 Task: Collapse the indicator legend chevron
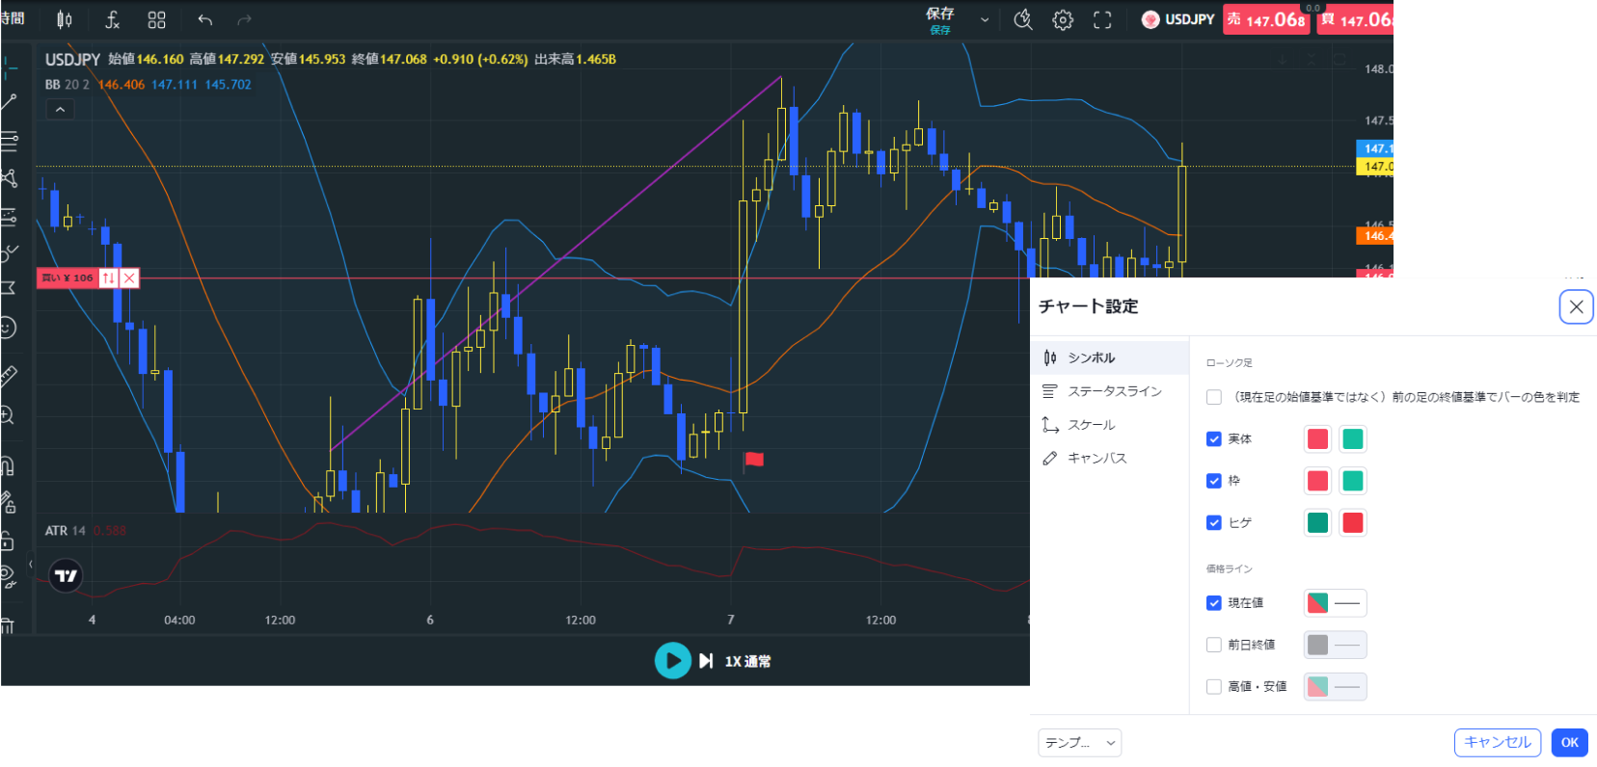(60, 110)
